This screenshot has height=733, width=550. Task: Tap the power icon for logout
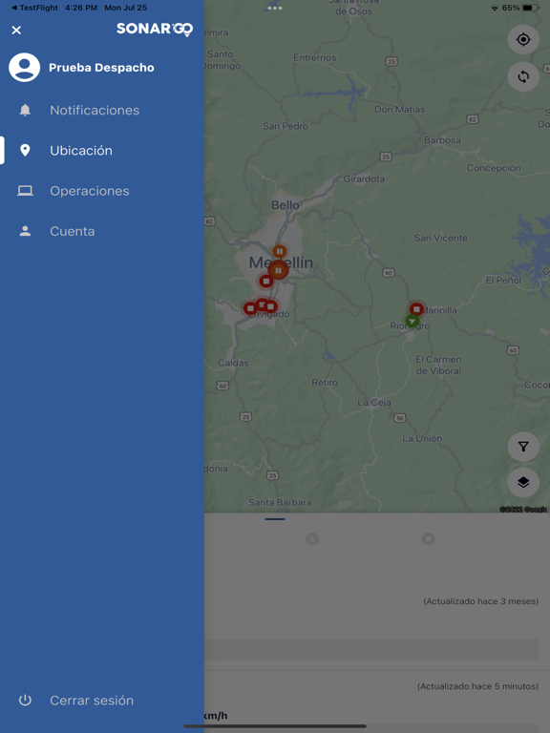[x=25, y=700]
